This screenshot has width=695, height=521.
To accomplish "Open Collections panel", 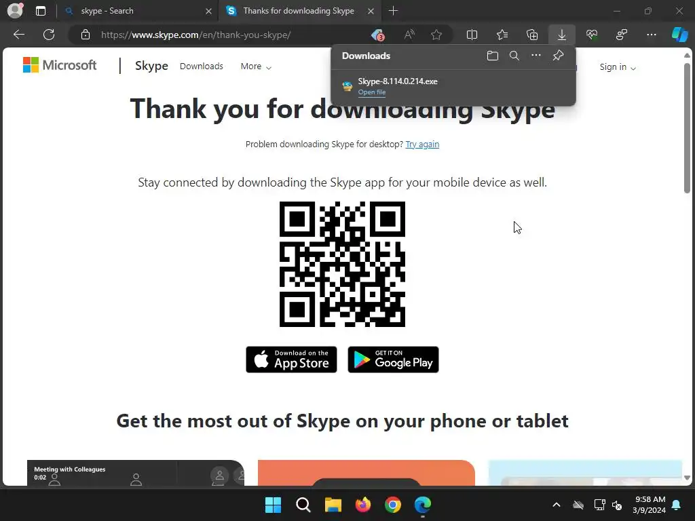I will [x=532, y=35].
